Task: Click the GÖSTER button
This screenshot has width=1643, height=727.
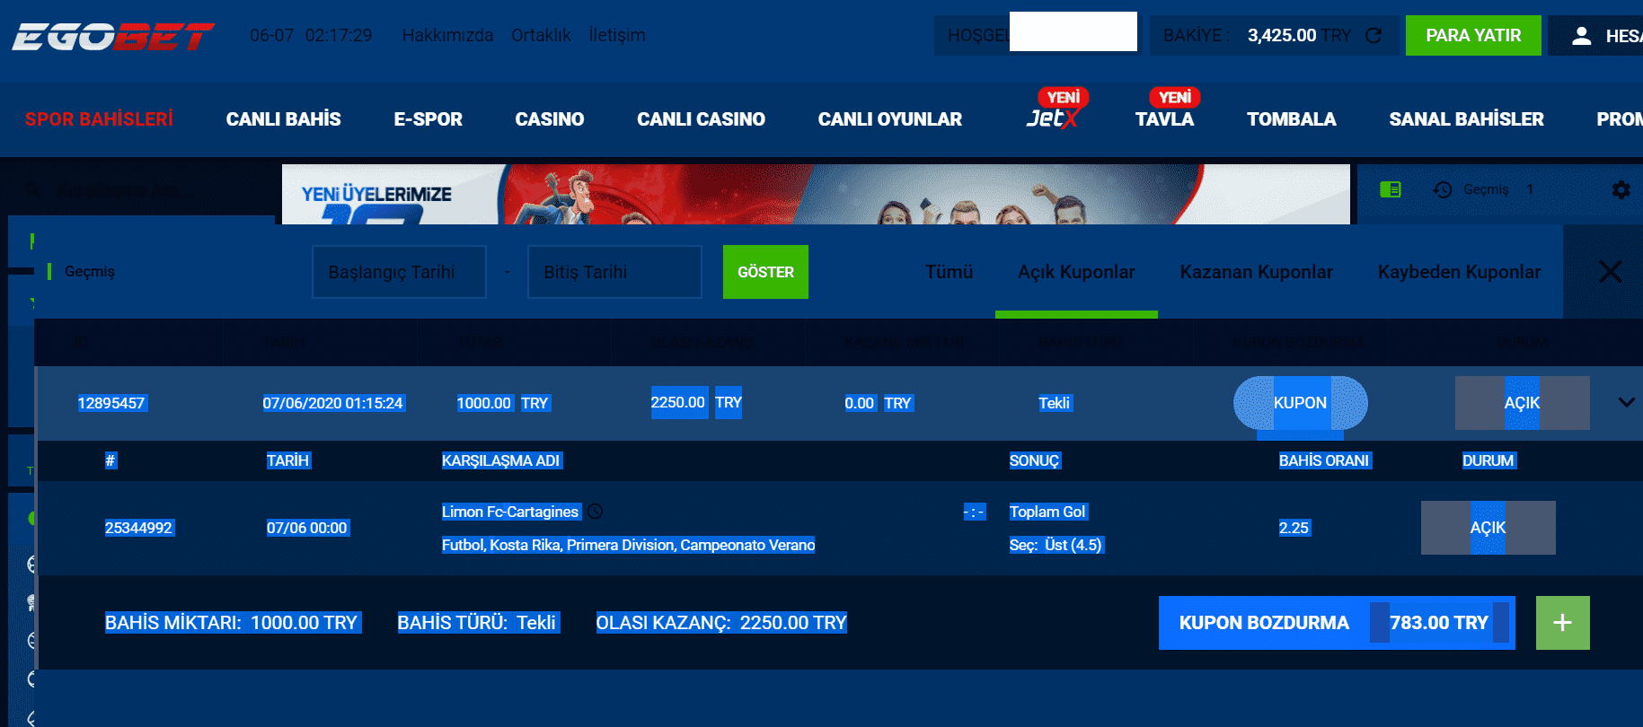Action: coord(765,272)
